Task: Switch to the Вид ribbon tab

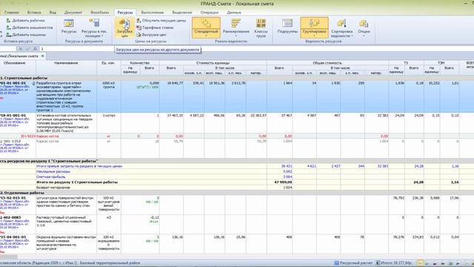Action: [x=53, y=13]
